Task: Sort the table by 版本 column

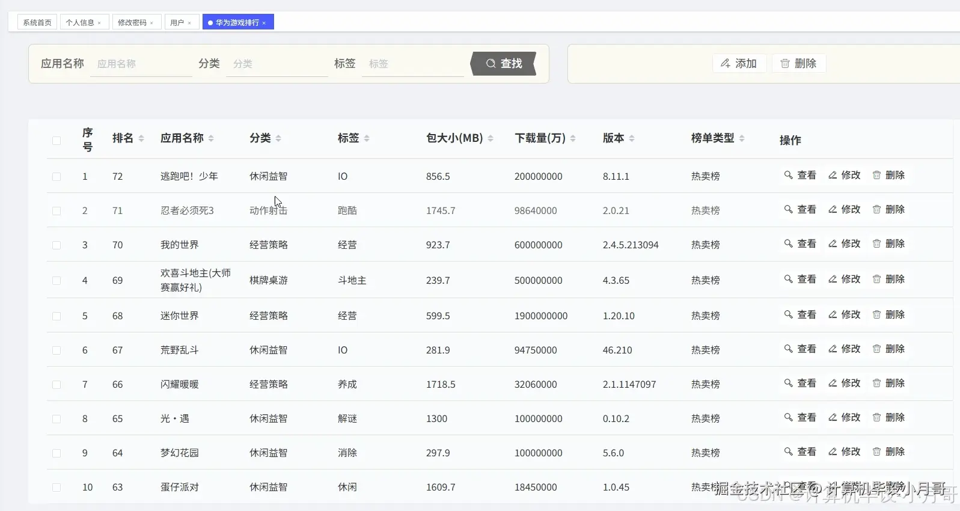Action: click(632, 138)
